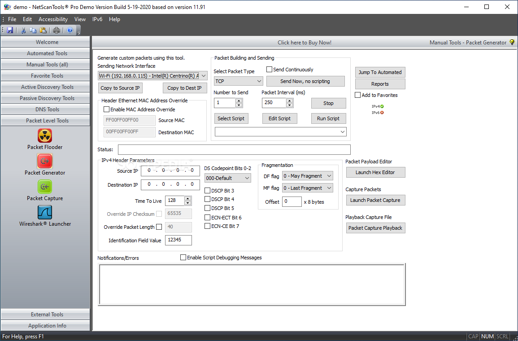518x341 pixels.
Task: Open Automated Tools sidebar section
Action: (45, 53)
